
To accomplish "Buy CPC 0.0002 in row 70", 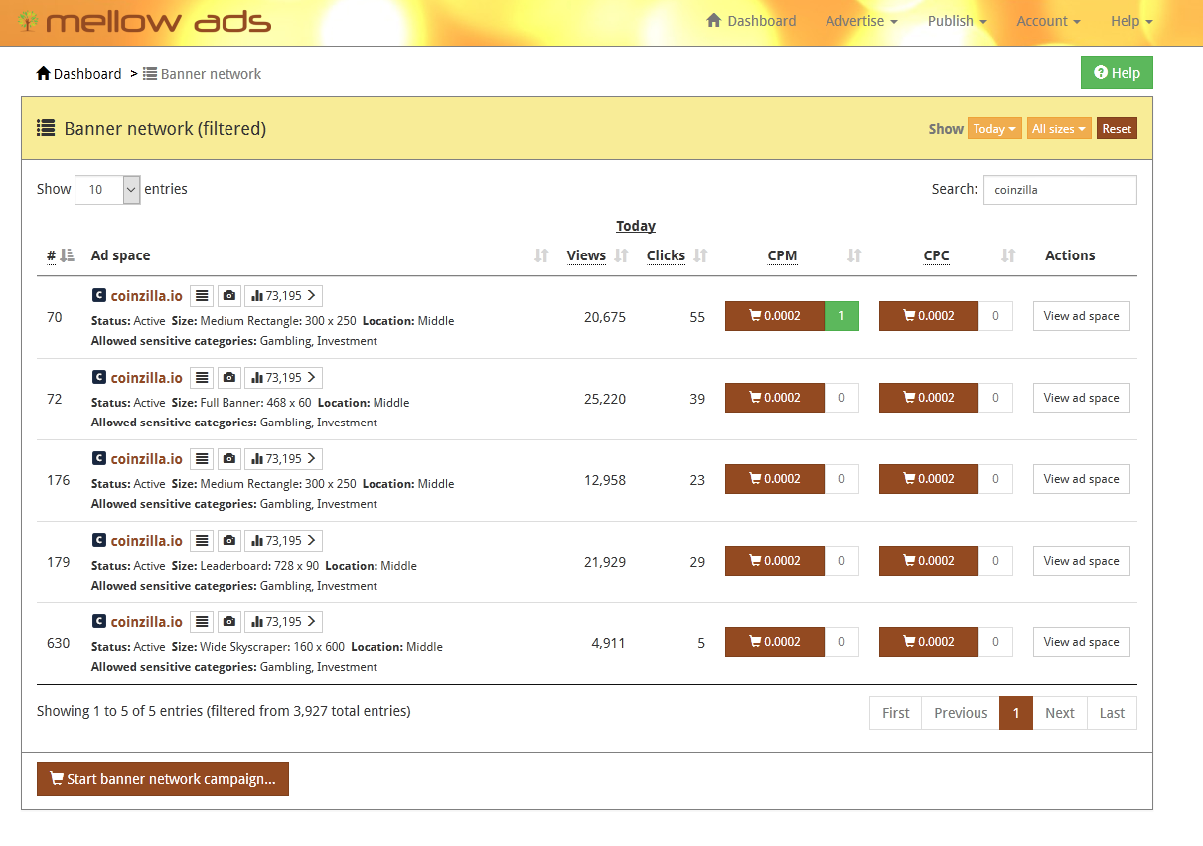I will [x=929, y=316].
